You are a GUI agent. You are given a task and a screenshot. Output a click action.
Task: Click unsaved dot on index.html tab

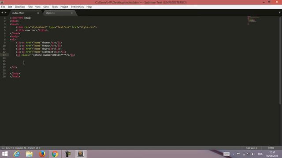click(38, 13)
